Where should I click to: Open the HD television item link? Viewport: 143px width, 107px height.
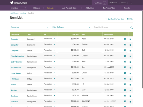[x=16, y=67]
